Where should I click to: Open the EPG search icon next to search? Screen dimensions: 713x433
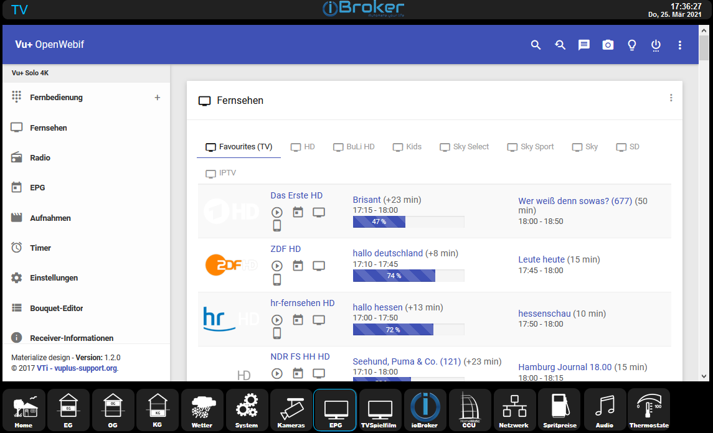(560, 45)
